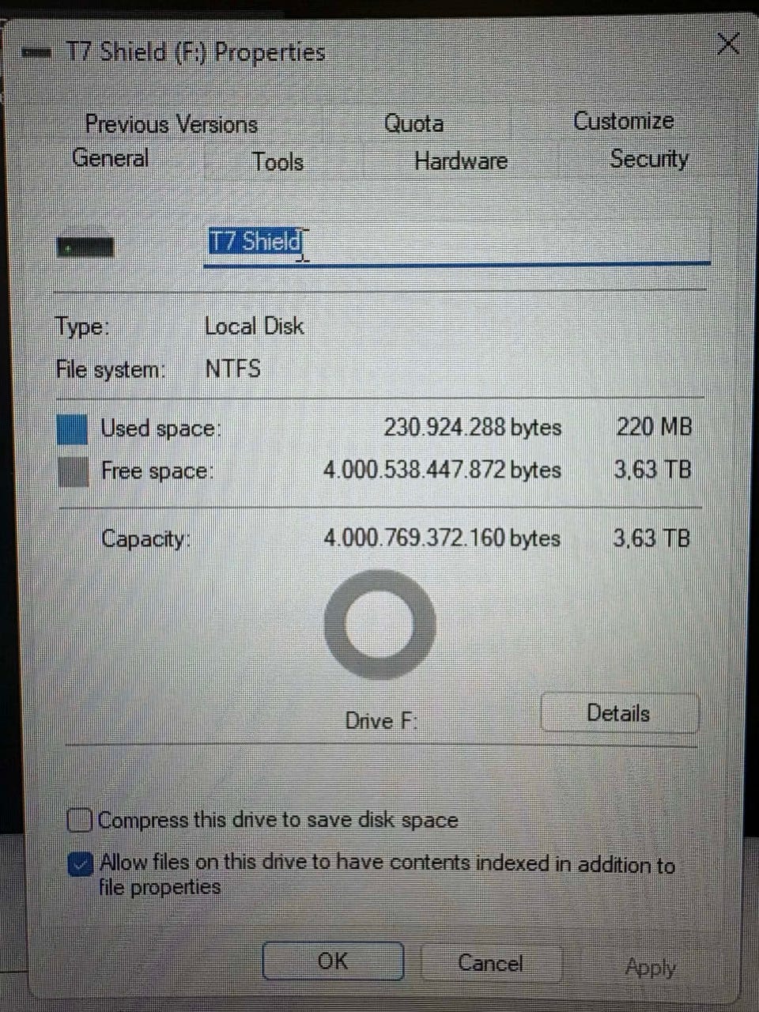Viewport: 759px width, 1012px height.
Task: Click the Cancel button
Action: click(x=491, y=963)
